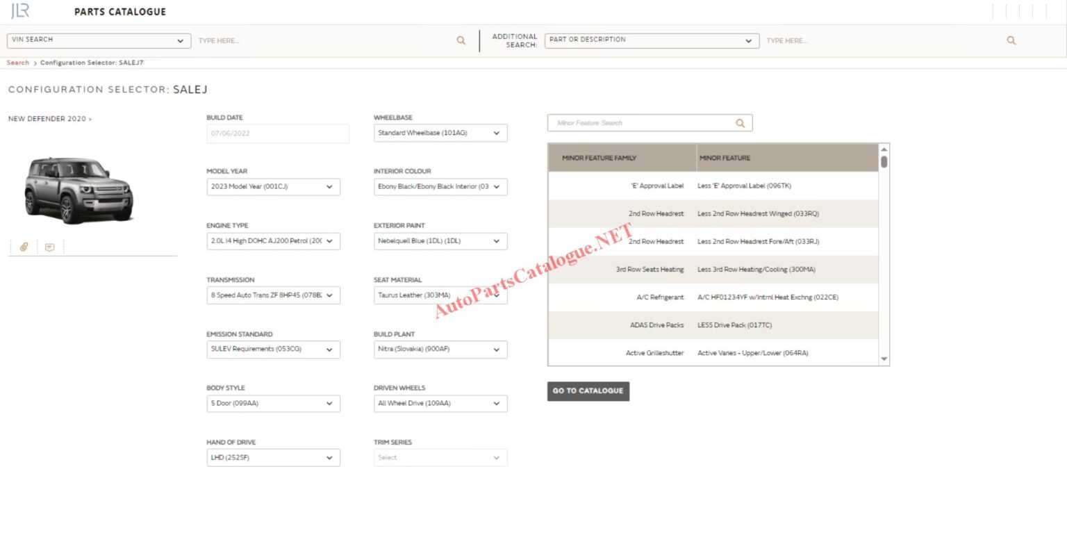Open the Model Year dropdown
Image resolution: width=1067 pixels, height=542 pixels.
274,187
